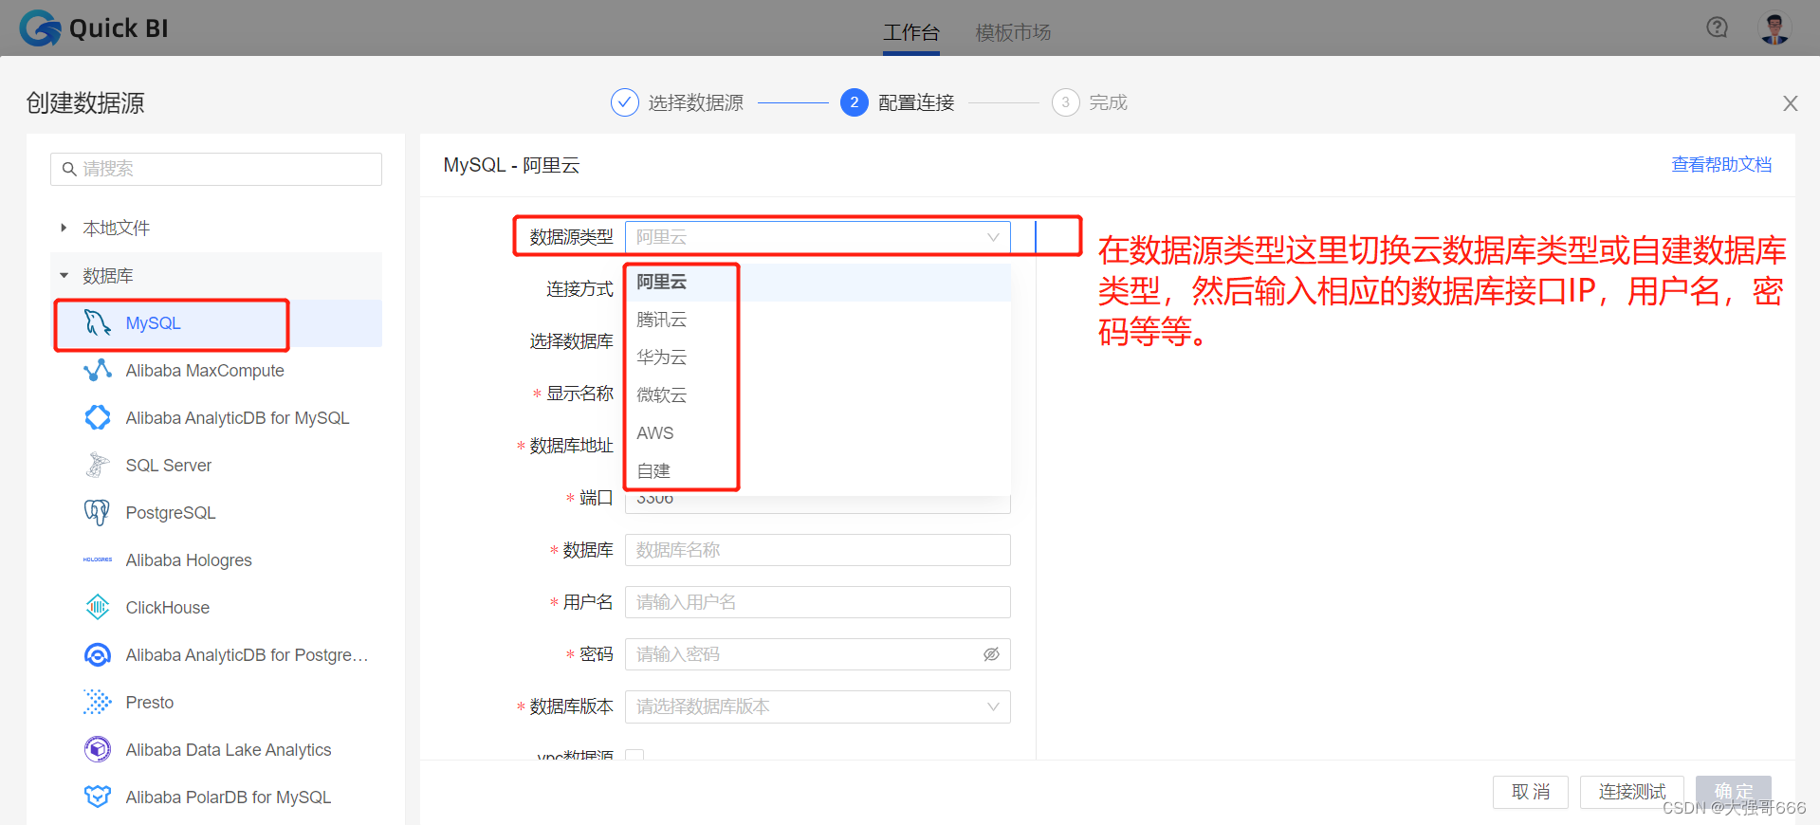Click the search magnifier icon

(x=69, y=170)
